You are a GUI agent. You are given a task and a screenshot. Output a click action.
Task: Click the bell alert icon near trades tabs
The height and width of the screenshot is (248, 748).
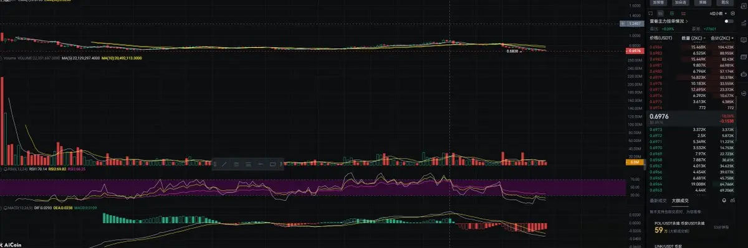click(x=724, y=200)
